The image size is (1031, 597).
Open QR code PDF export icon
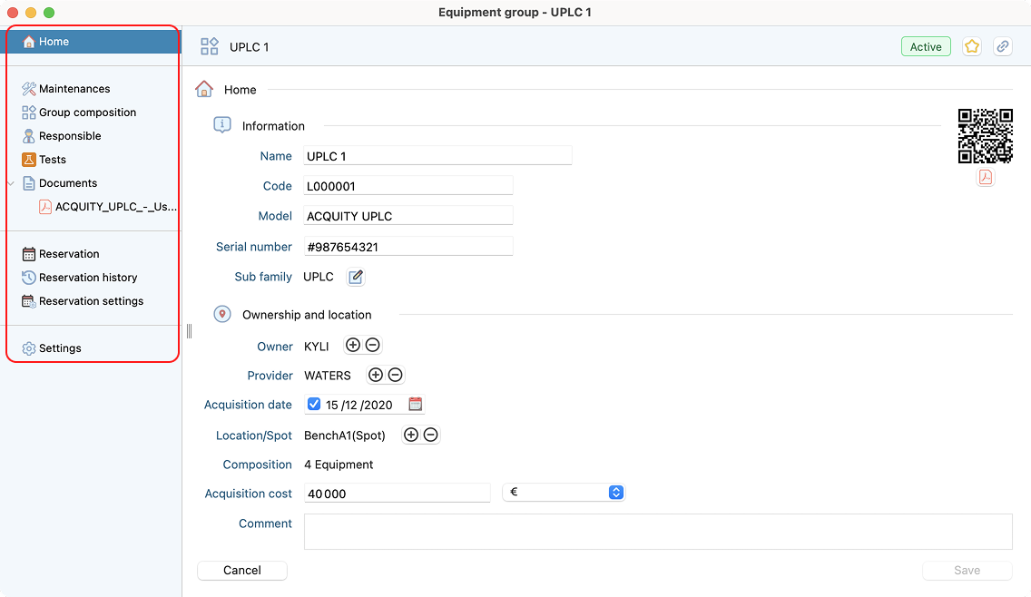click(985, 177)
